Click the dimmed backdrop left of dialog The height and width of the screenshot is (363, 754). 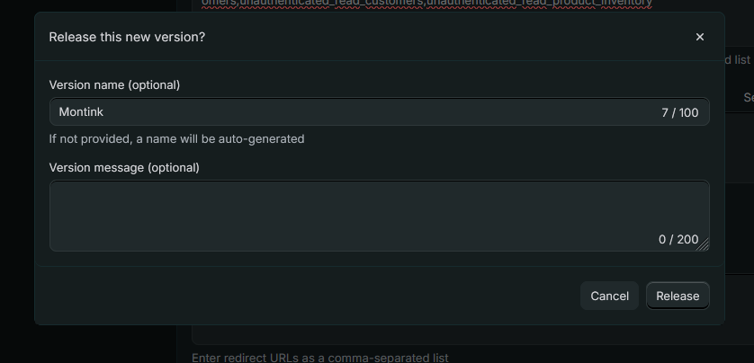[16, 180]
